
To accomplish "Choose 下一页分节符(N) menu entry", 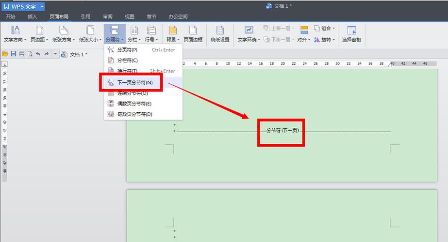I will pos(143,82).
